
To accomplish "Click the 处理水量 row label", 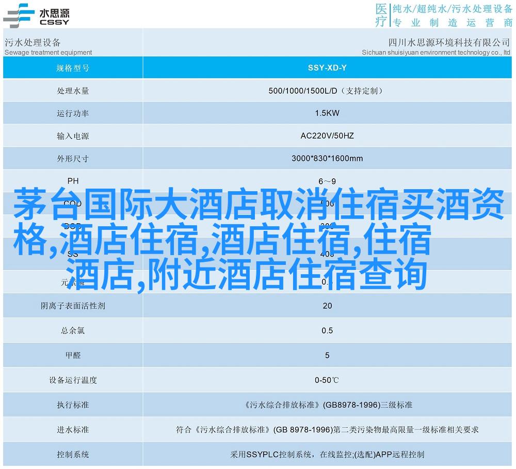I will pos(73,91).
